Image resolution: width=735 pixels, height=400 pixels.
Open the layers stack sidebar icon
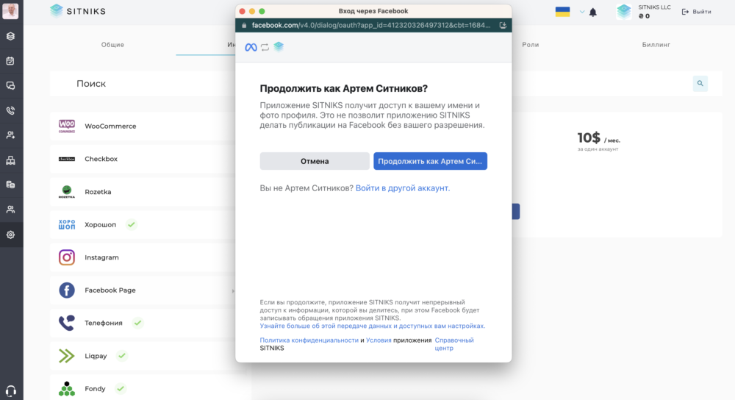pos(10,36)
